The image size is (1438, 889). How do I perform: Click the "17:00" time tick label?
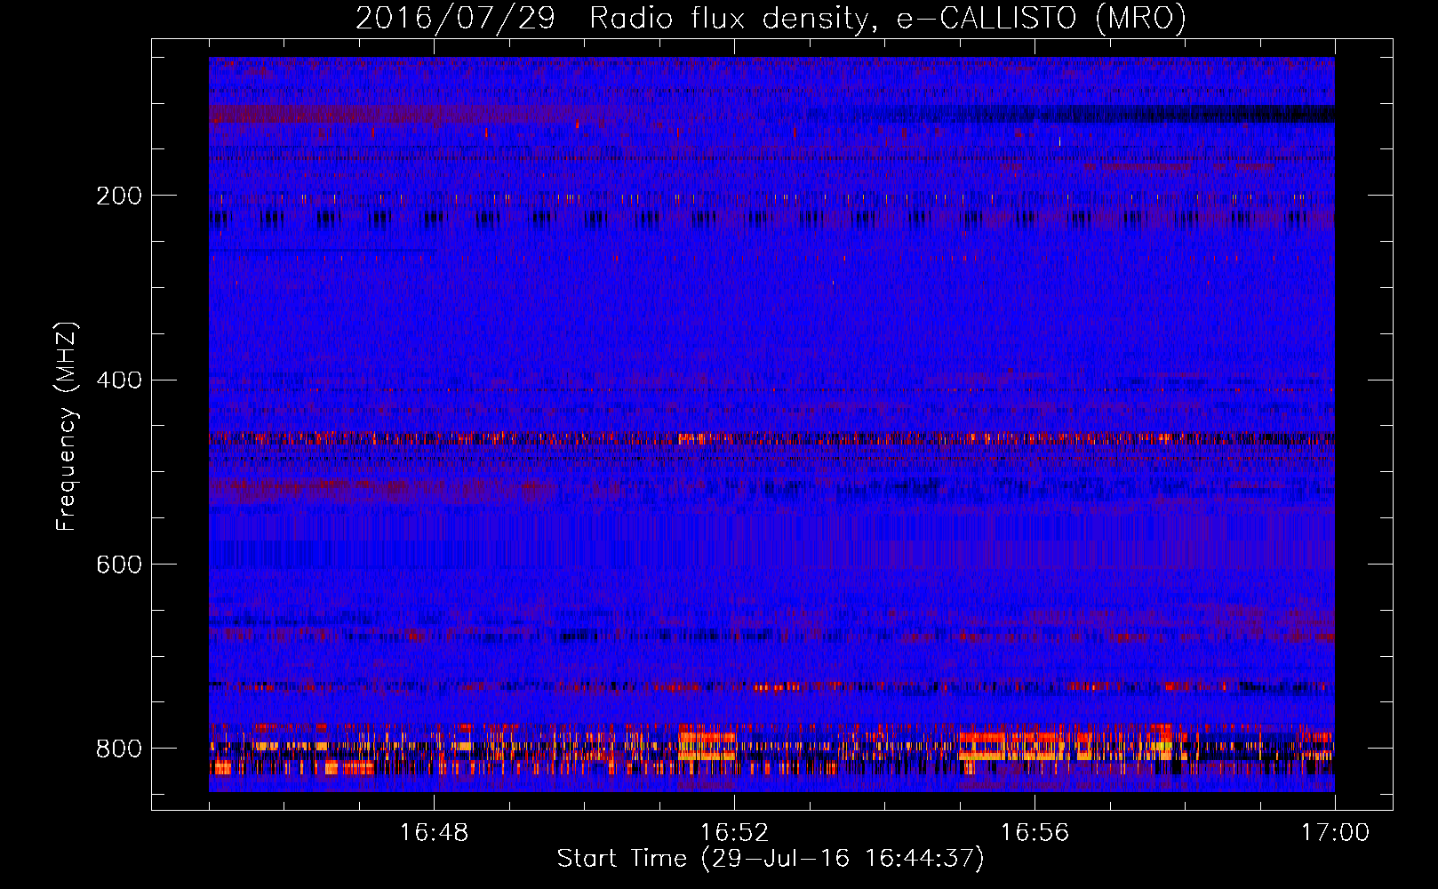(1335, 833)
